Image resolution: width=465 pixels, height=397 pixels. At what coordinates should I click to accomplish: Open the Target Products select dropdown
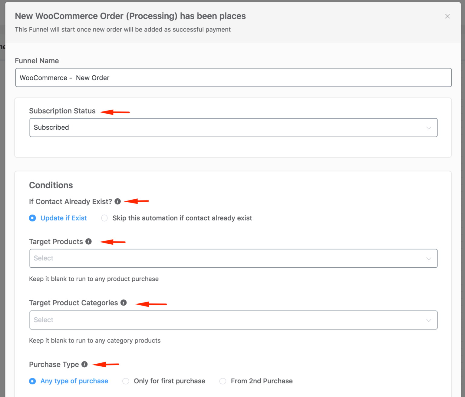(x=233, y=258)
